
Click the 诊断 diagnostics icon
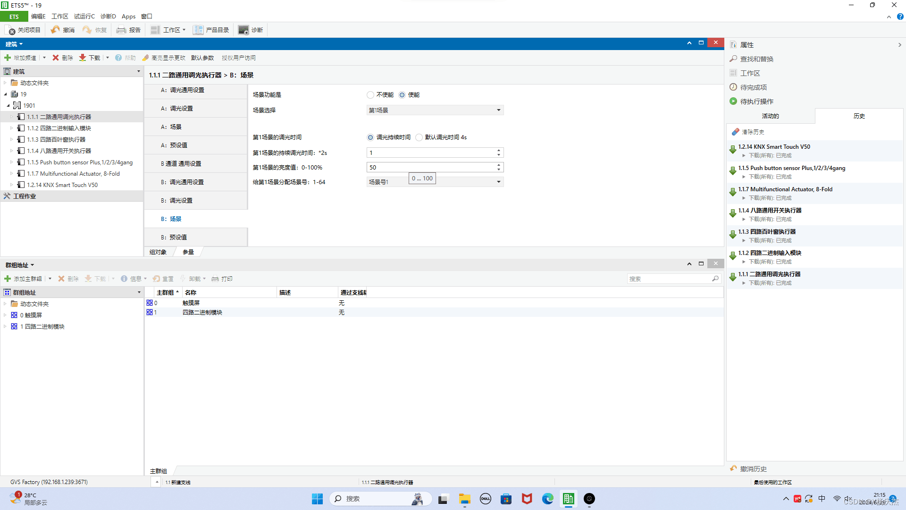point(243,30)
